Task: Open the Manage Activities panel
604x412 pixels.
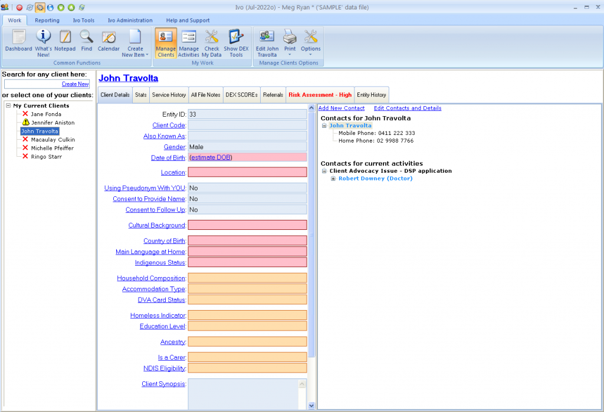Action: tap(189, 41)
